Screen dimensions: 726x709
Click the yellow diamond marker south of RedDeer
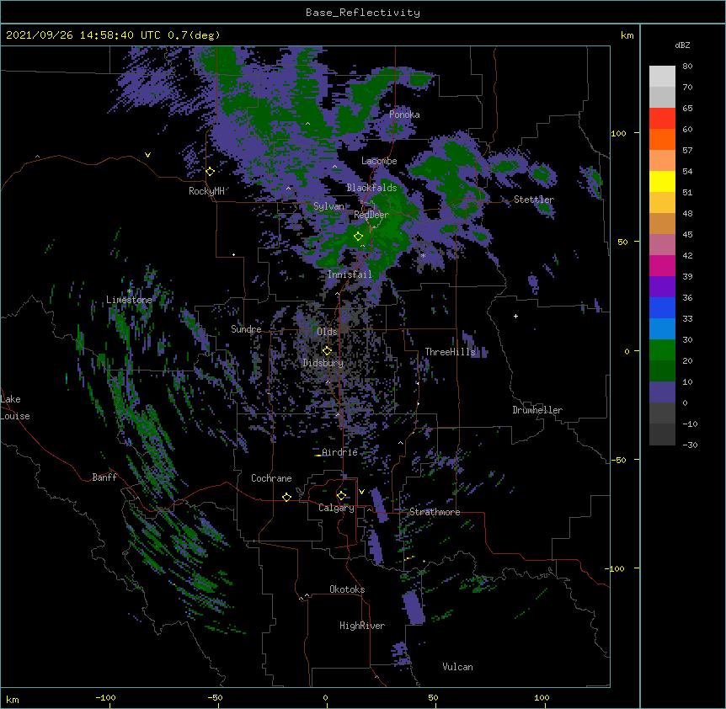click(358, 237)
